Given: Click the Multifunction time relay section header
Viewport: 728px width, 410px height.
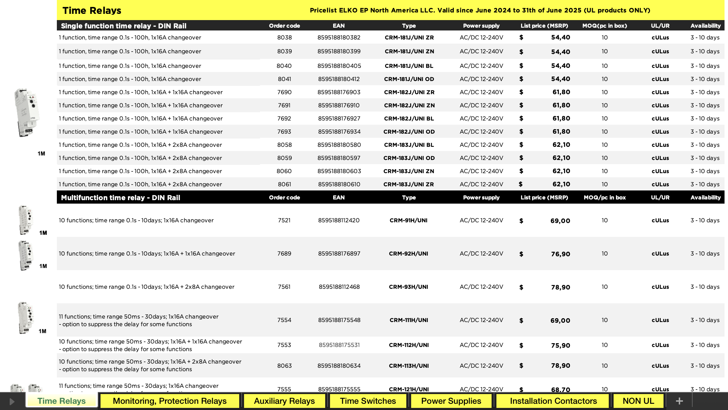Looking at the screenshot, I should (121, 198).
